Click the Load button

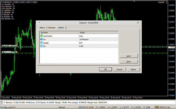(129, 56)
